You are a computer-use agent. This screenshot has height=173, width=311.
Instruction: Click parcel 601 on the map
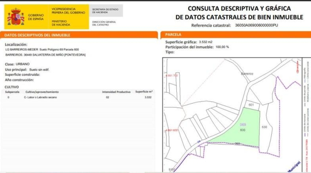point(251,105)
